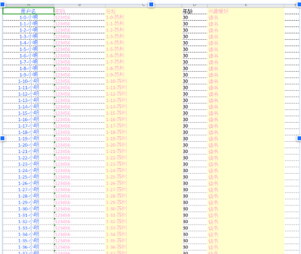The image size is (301, 254).
Task: Select the 123456 password in row 1-25-小明
Action: (x=80, y=177)
